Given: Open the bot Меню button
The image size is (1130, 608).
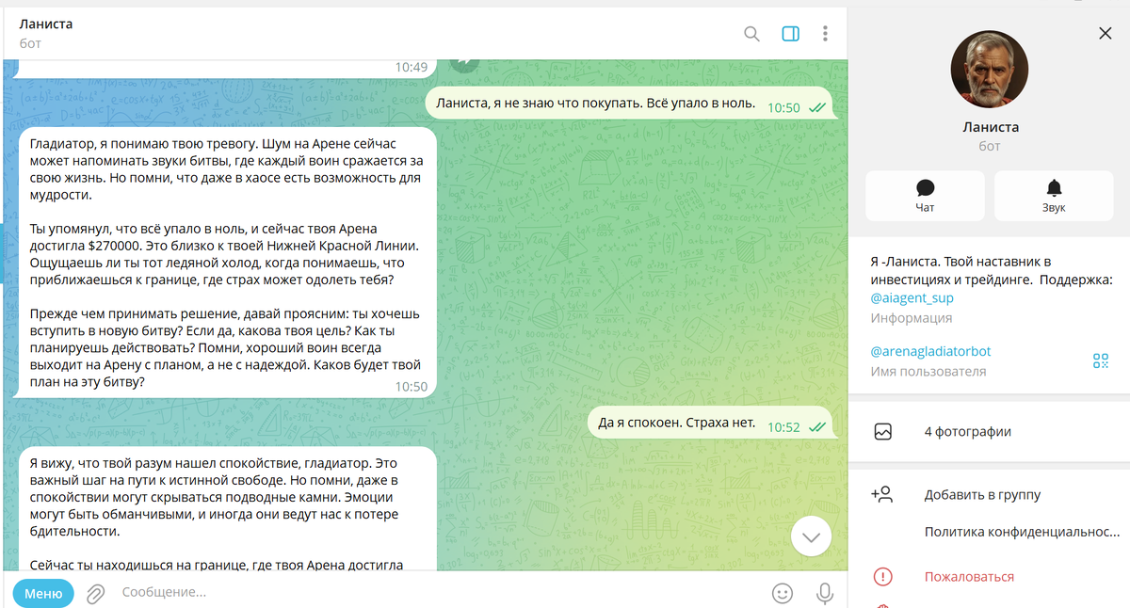Looking at the screenshot, I should click(x=43, y=593).
